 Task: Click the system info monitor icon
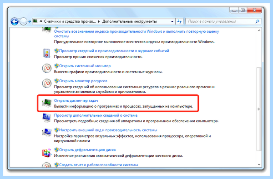(x=46, y=118)
